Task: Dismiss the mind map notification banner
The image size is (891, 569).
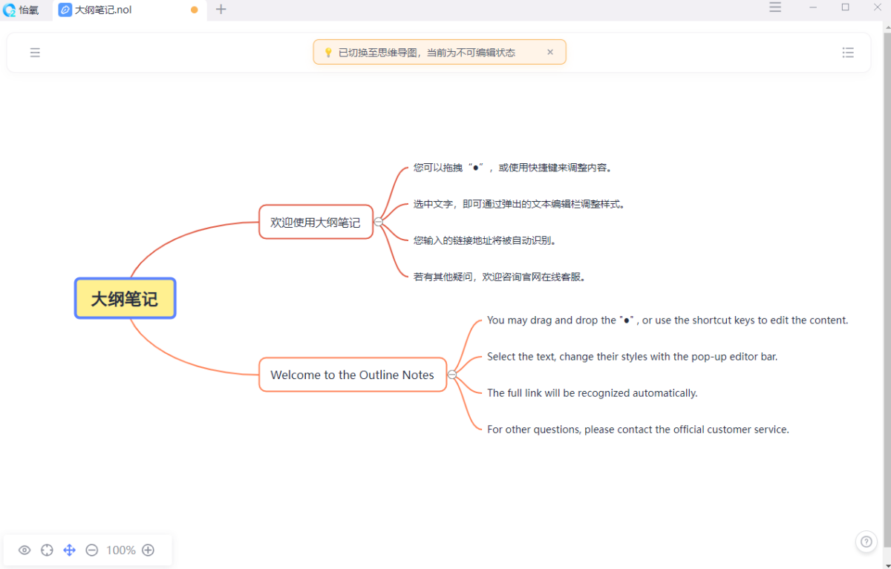Action: (550, 52)
